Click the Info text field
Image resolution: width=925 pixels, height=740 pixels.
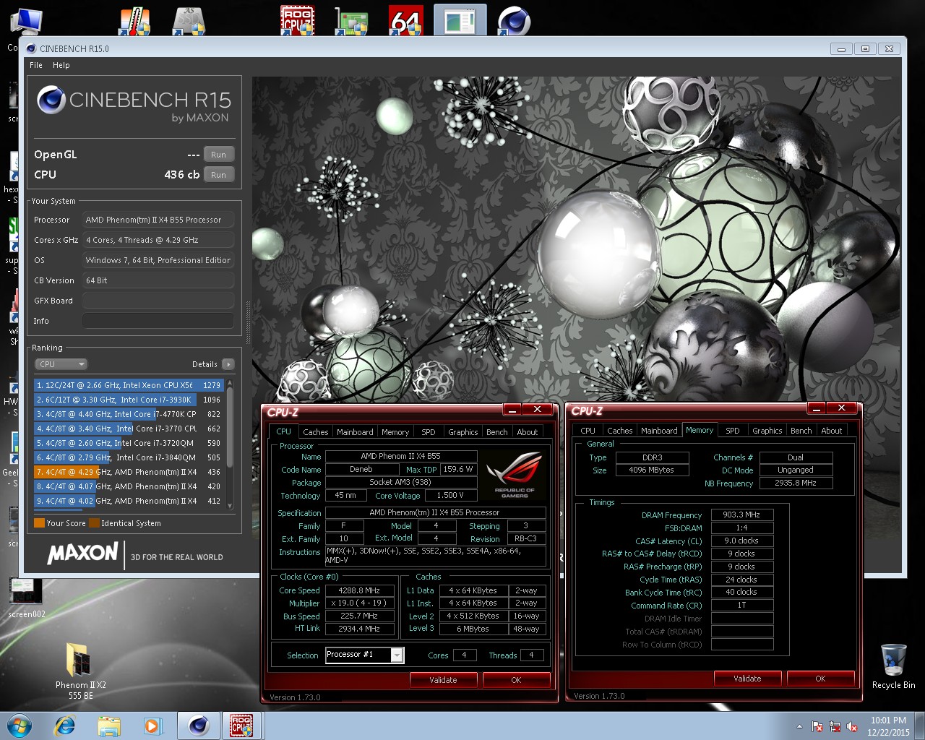pos(158,321)
